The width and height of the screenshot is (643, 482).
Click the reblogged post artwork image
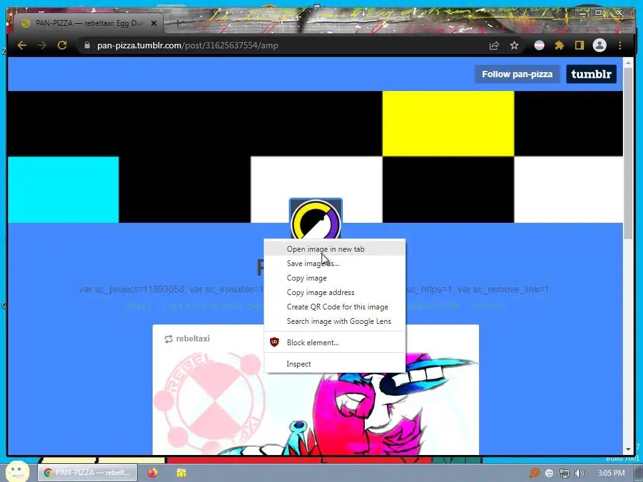pos(316,404)
